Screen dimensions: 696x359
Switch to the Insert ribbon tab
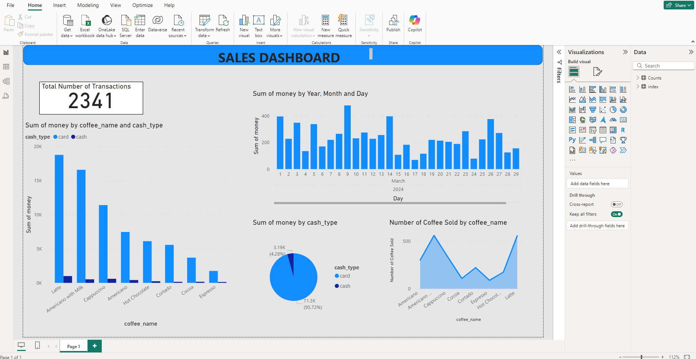pos(59,5)
